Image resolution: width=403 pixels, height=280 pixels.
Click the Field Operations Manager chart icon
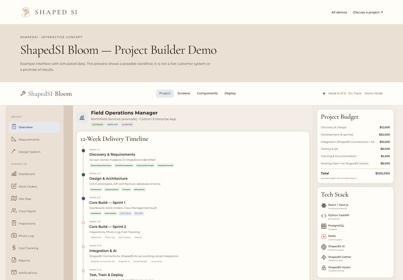pos(82,118)
